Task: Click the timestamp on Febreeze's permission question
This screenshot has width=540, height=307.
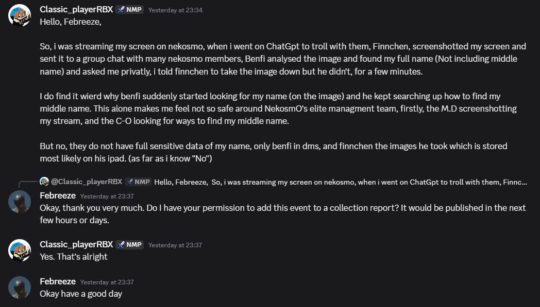Action: [x=107, y=196]
